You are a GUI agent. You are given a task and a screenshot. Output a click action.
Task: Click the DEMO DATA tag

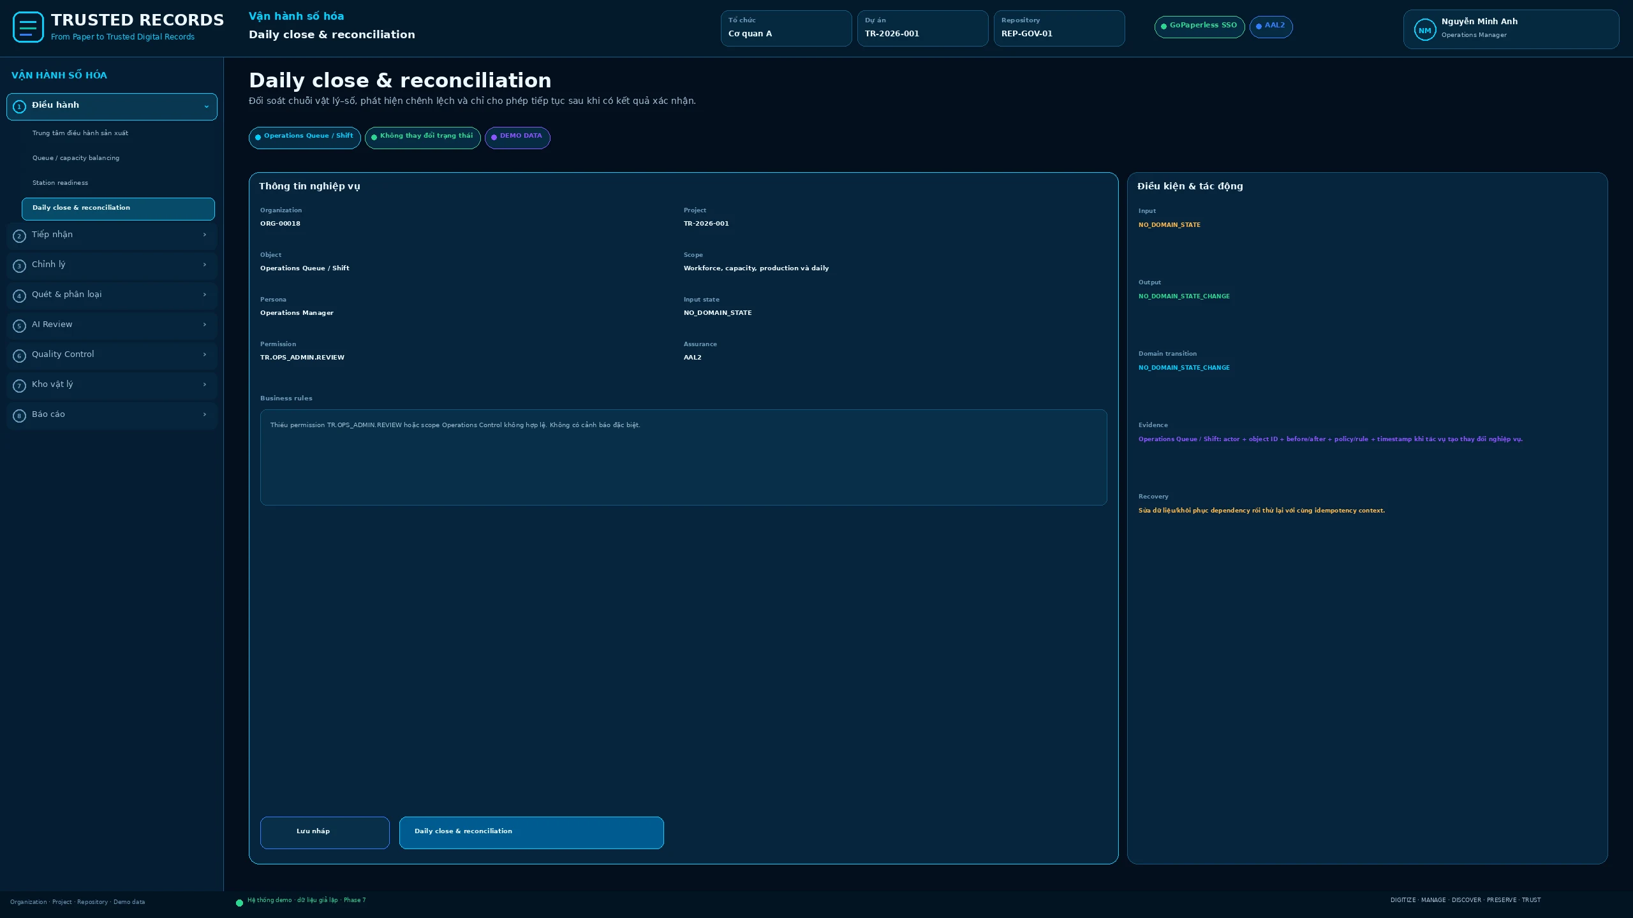(x=517, y=138)
